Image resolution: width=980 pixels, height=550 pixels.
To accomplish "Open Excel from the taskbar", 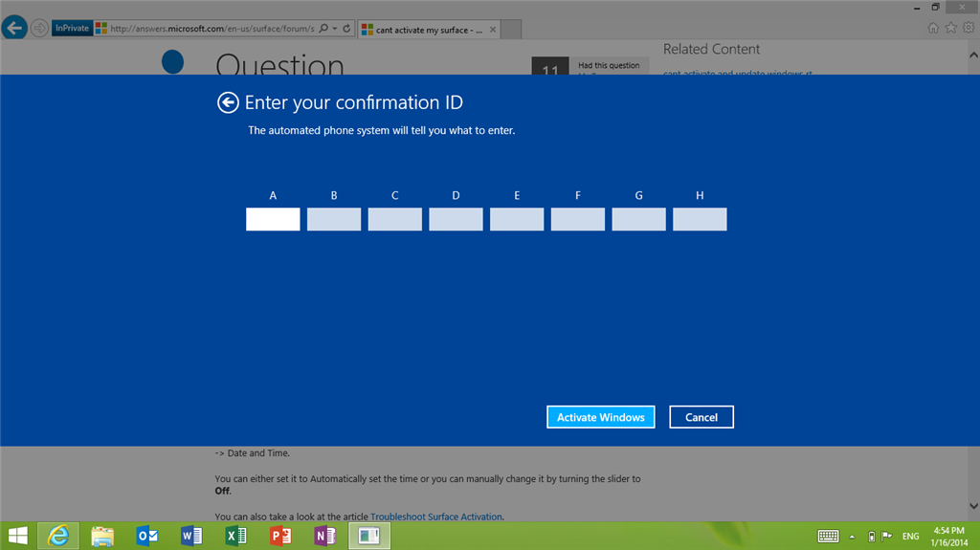I will (x=235, y=536).
